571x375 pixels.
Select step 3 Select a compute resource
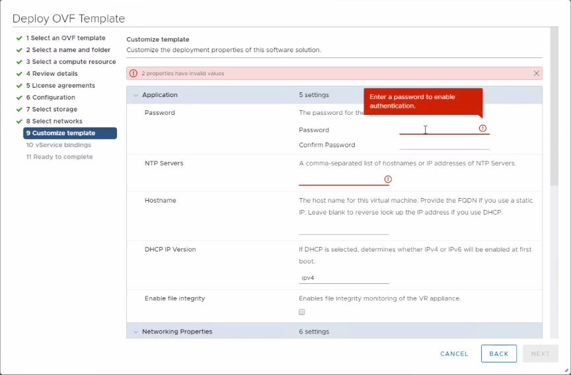click(71, 62)
